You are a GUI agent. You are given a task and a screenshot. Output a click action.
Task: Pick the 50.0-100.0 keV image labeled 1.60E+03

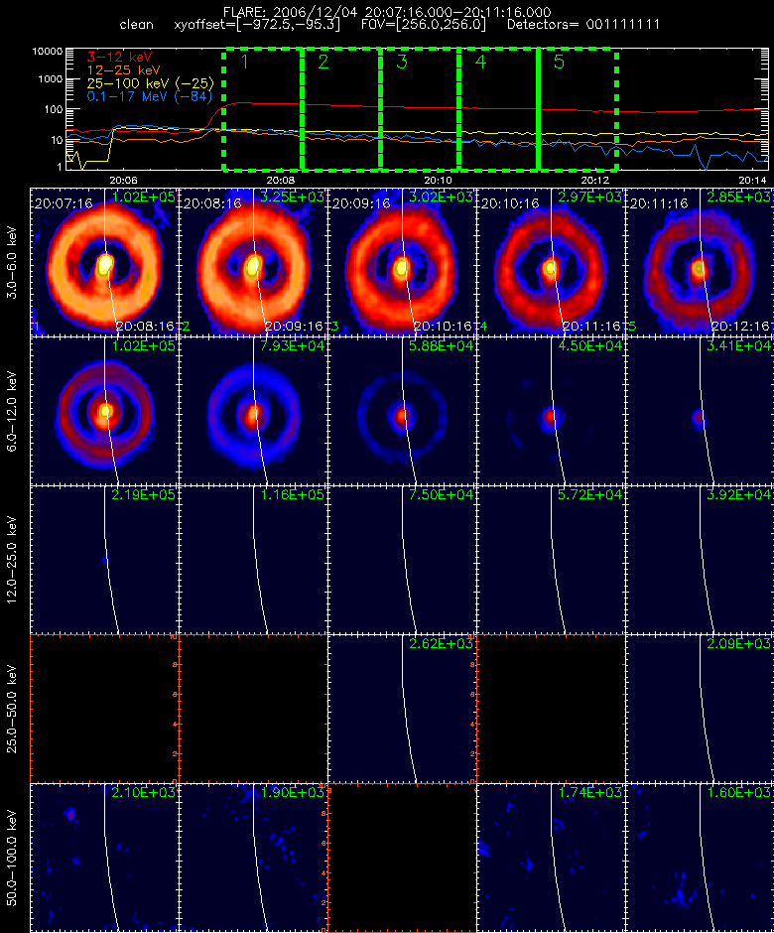[700, 858]
